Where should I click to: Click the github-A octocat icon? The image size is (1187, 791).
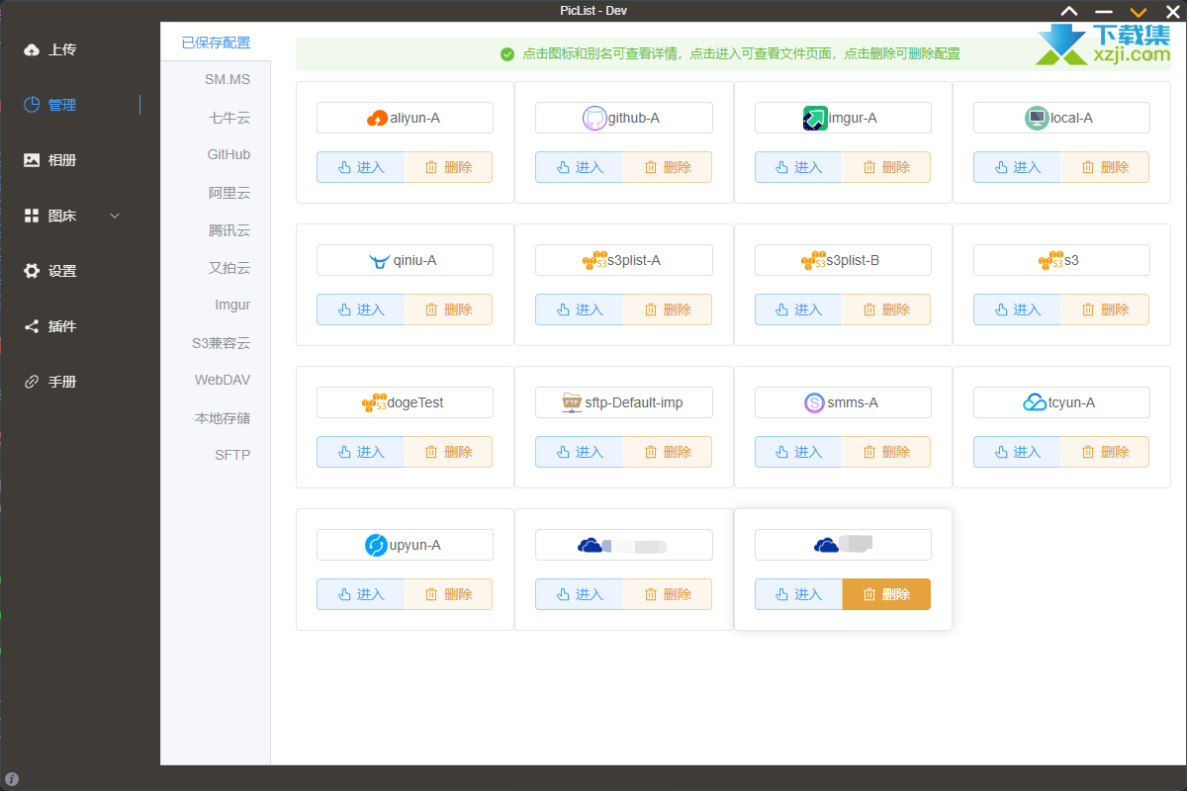click(593, 118)
